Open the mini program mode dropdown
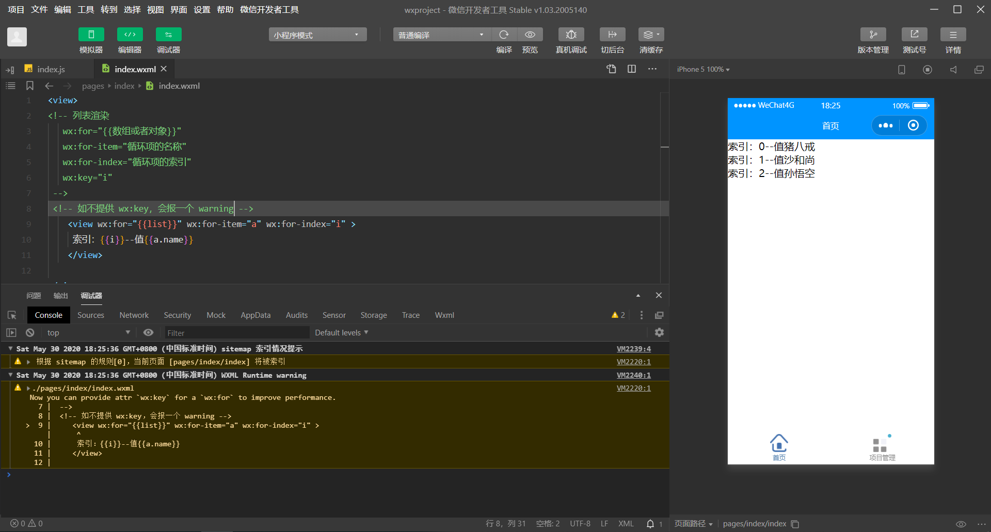The height and width of the screenshot is (532, 991). point(317,35)
